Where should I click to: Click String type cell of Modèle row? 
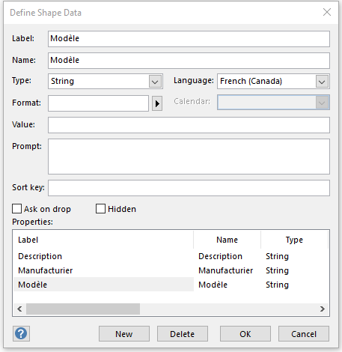pos(277,285)
